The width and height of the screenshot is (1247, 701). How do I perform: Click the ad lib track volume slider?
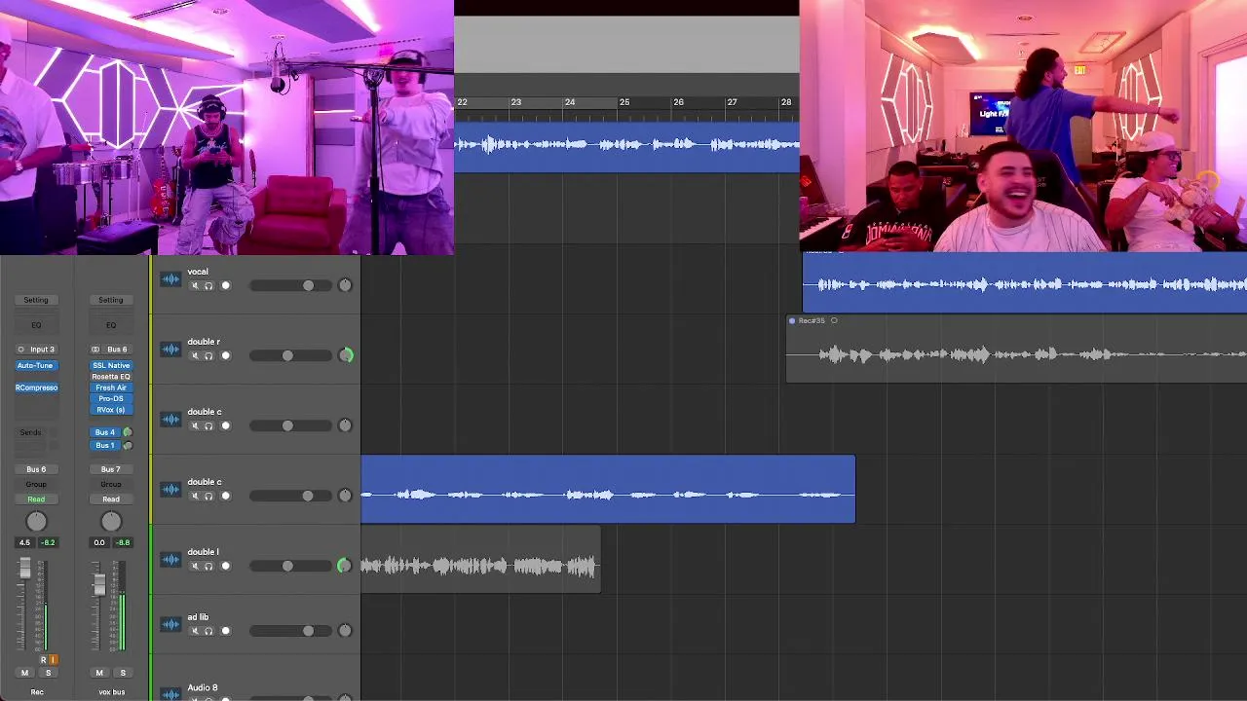[x=289, y=631]
